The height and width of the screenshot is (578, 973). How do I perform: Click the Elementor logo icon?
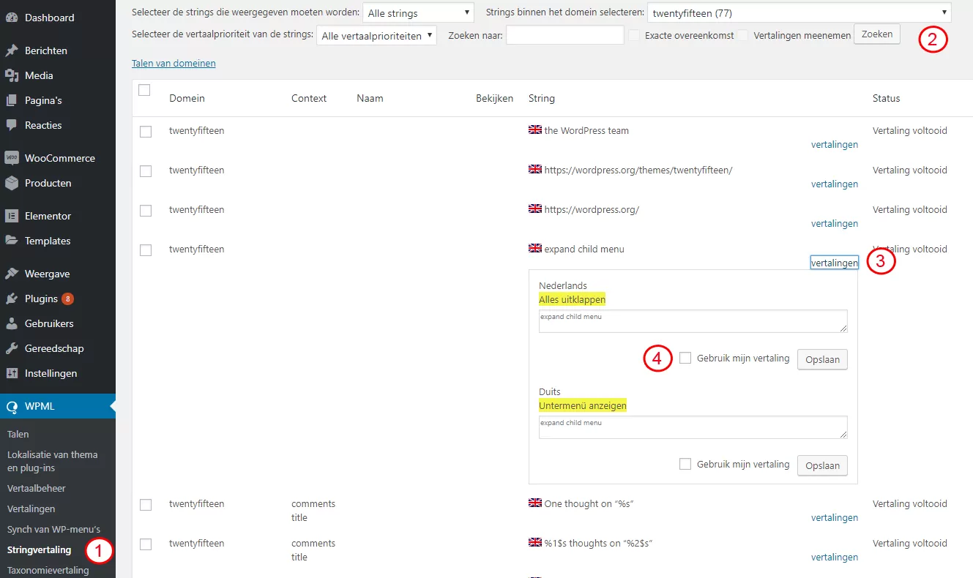[x=12, y=216]
